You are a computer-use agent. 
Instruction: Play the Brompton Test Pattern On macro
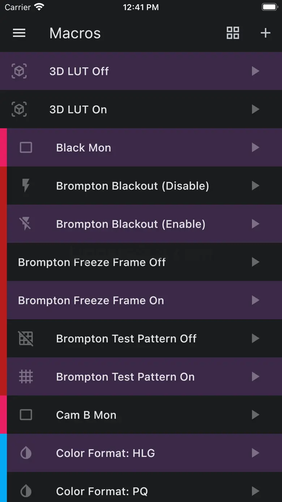[256, 376]
